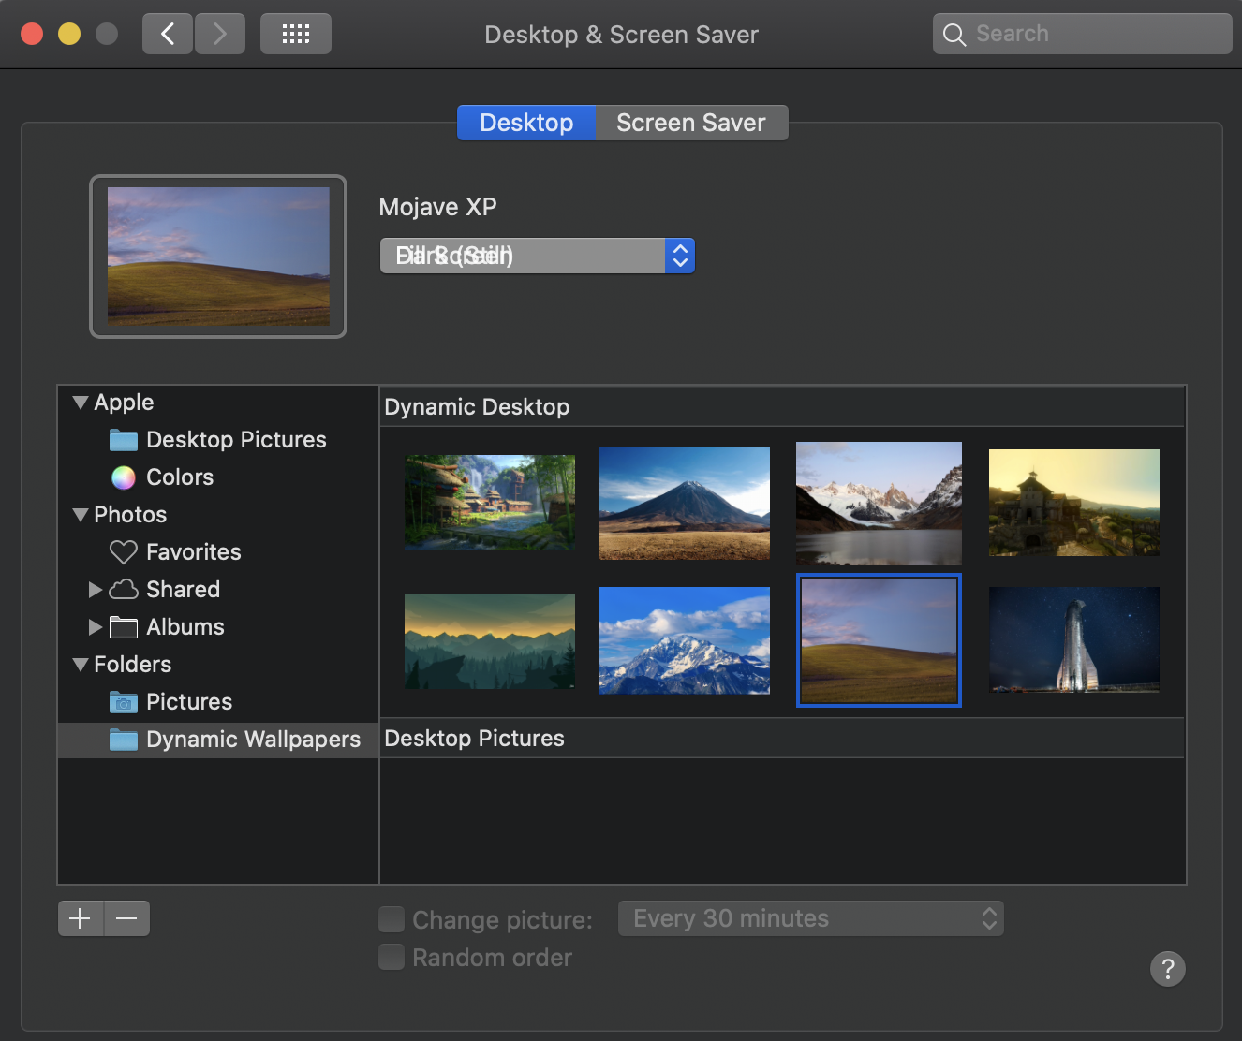Choose the dark volcano mountain wallpaper thumbnail
The image size is (1242, 1041).
[x=685, y=503]
